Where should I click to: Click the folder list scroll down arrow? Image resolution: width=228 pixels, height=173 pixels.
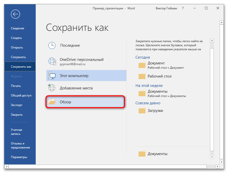[x=212, y=157]
